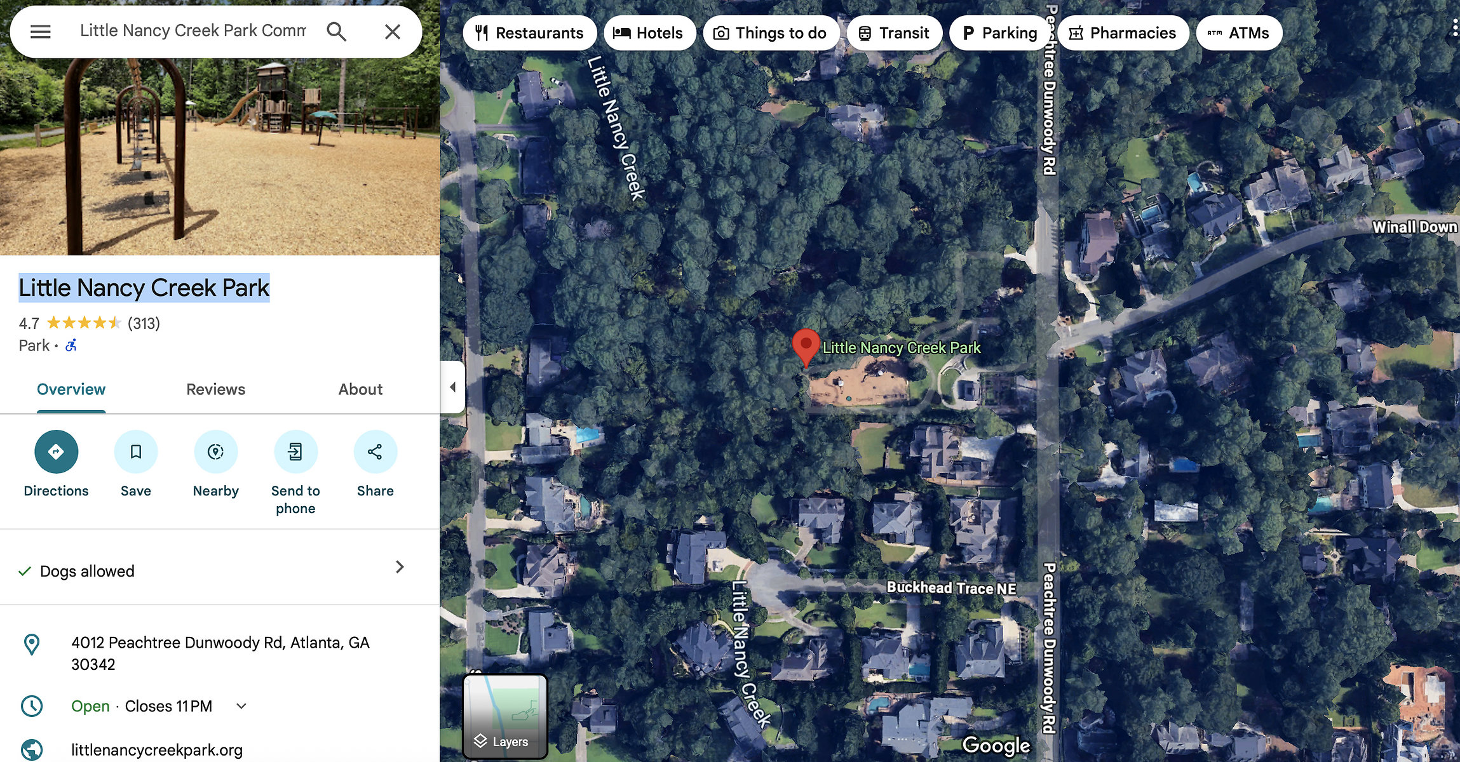
Task: Click the red map pin marker
Action: click(x=806, y=347)
